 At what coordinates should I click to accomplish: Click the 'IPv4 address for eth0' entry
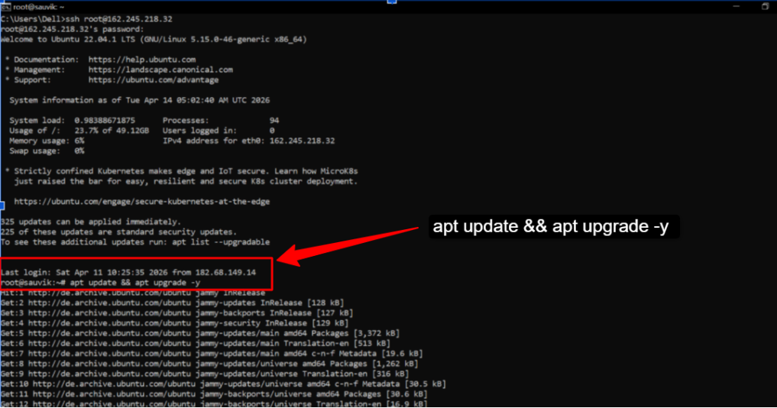click(x=249, y=141)
